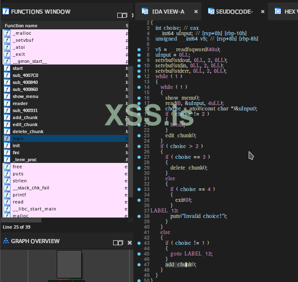The height and width of the screenshot is (282, 298).
Task: Select the edit_chunk function row
Action: pos(65,124)
